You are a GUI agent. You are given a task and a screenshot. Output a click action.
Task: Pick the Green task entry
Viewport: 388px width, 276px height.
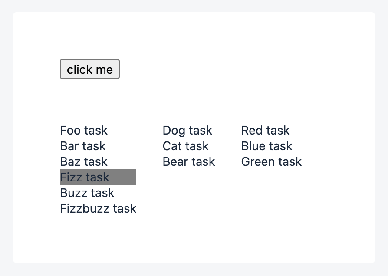coord(271,161)
